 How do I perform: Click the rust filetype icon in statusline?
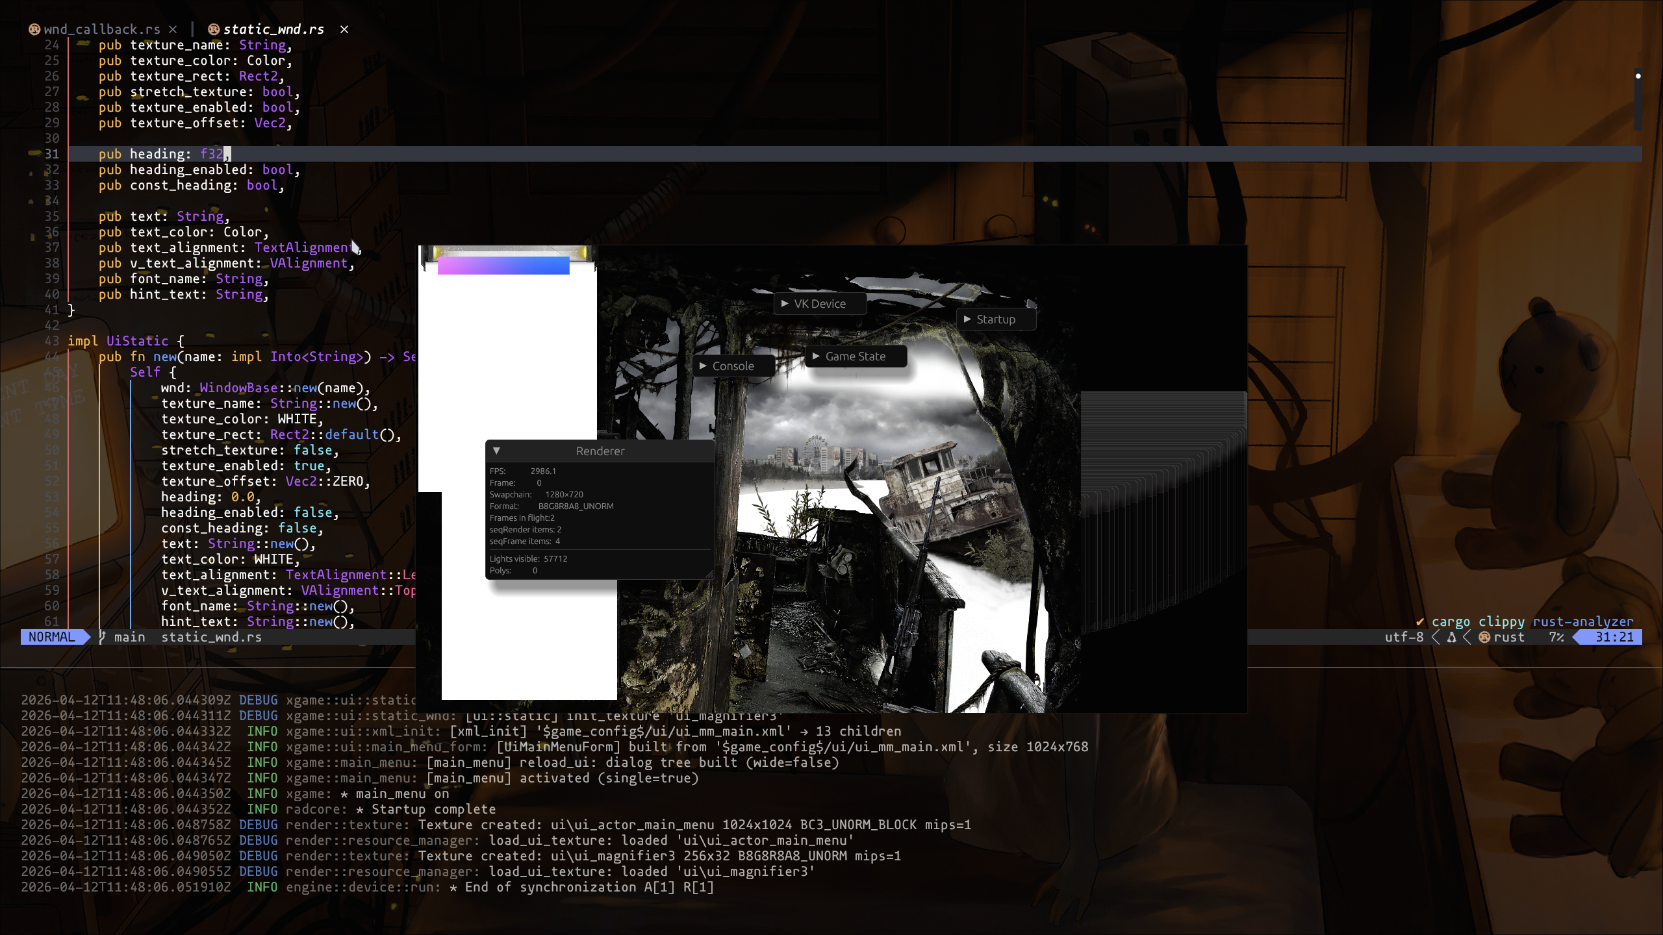tap(1484, 638)
